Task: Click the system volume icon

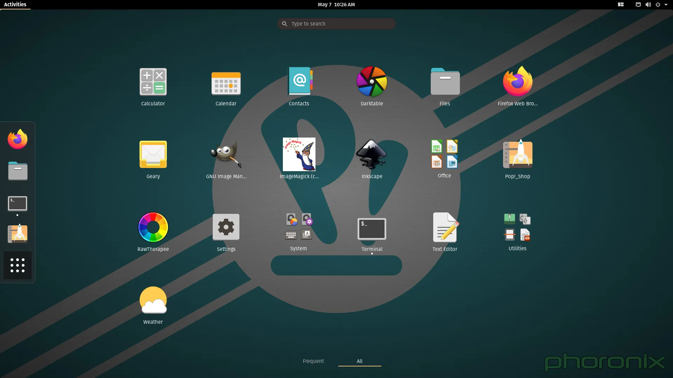Action: (647, 5)
